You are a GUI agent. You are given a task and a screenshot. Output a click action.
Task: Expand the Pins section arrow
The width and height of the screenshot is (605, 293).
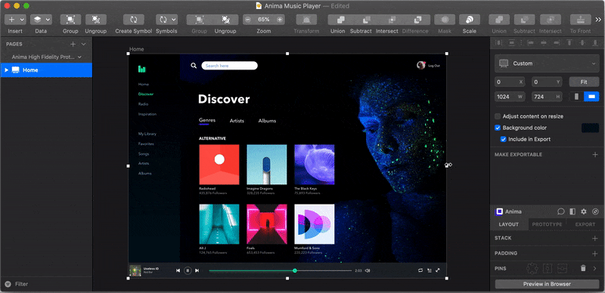594,268
